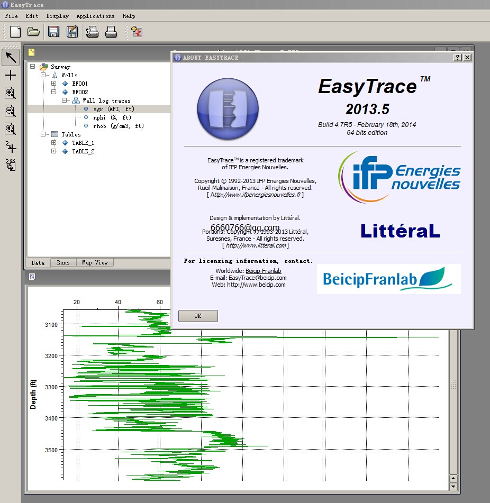Screen dimensions: 490x503
Task: Switch to the Runs tab
Action: click(x=63, y=262)
